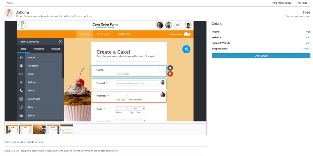Select the Time clock element icon
The image size is (313, 156).
coord(21,107)
